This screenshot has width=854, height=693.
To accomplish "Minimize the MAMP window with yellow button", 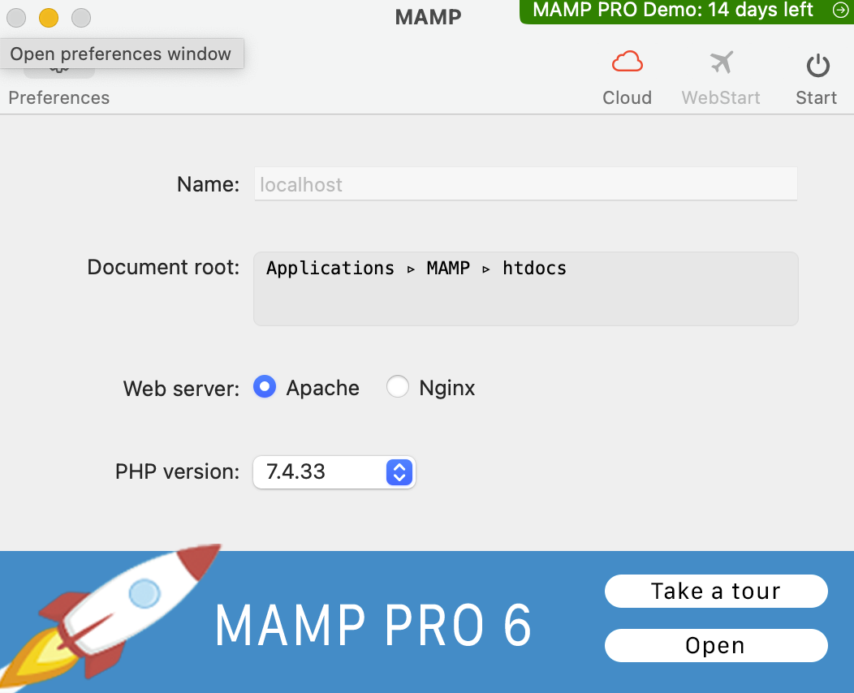I will point(49,18).
